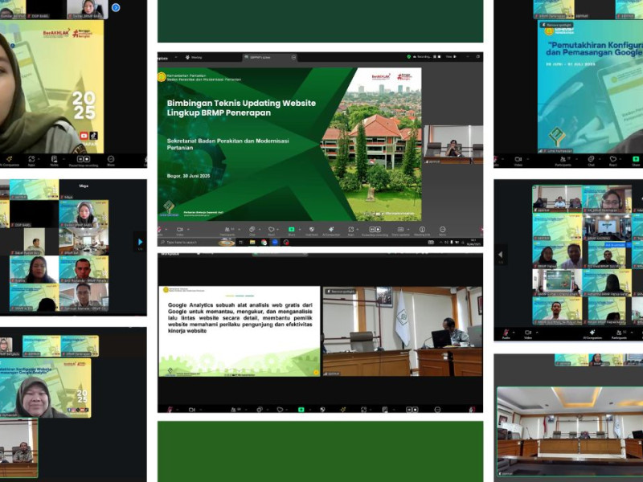This screenshot has width=643, height=482.
Task: Open Apps in the top-left Zoom window
Action: (x=31, y=160)
